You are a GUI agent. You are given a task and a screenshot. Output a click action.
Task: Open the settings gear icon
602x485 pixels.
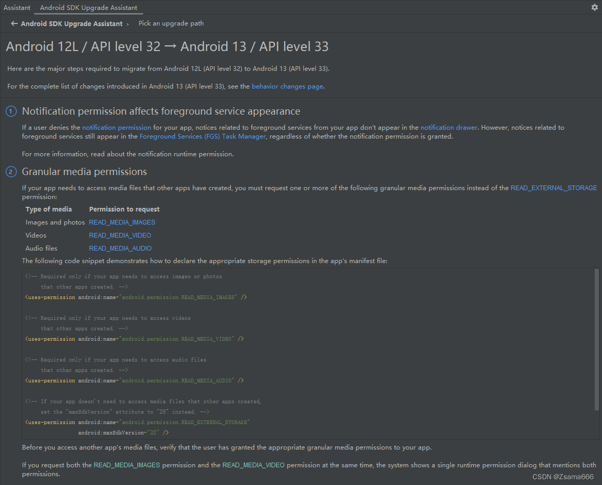pos(594,7)
